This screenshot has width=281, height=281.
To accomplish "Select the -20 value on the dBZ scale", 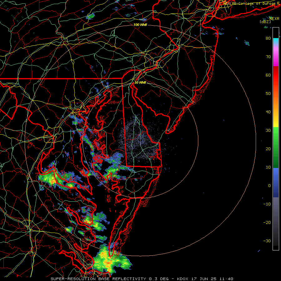I will coord(267,222).
